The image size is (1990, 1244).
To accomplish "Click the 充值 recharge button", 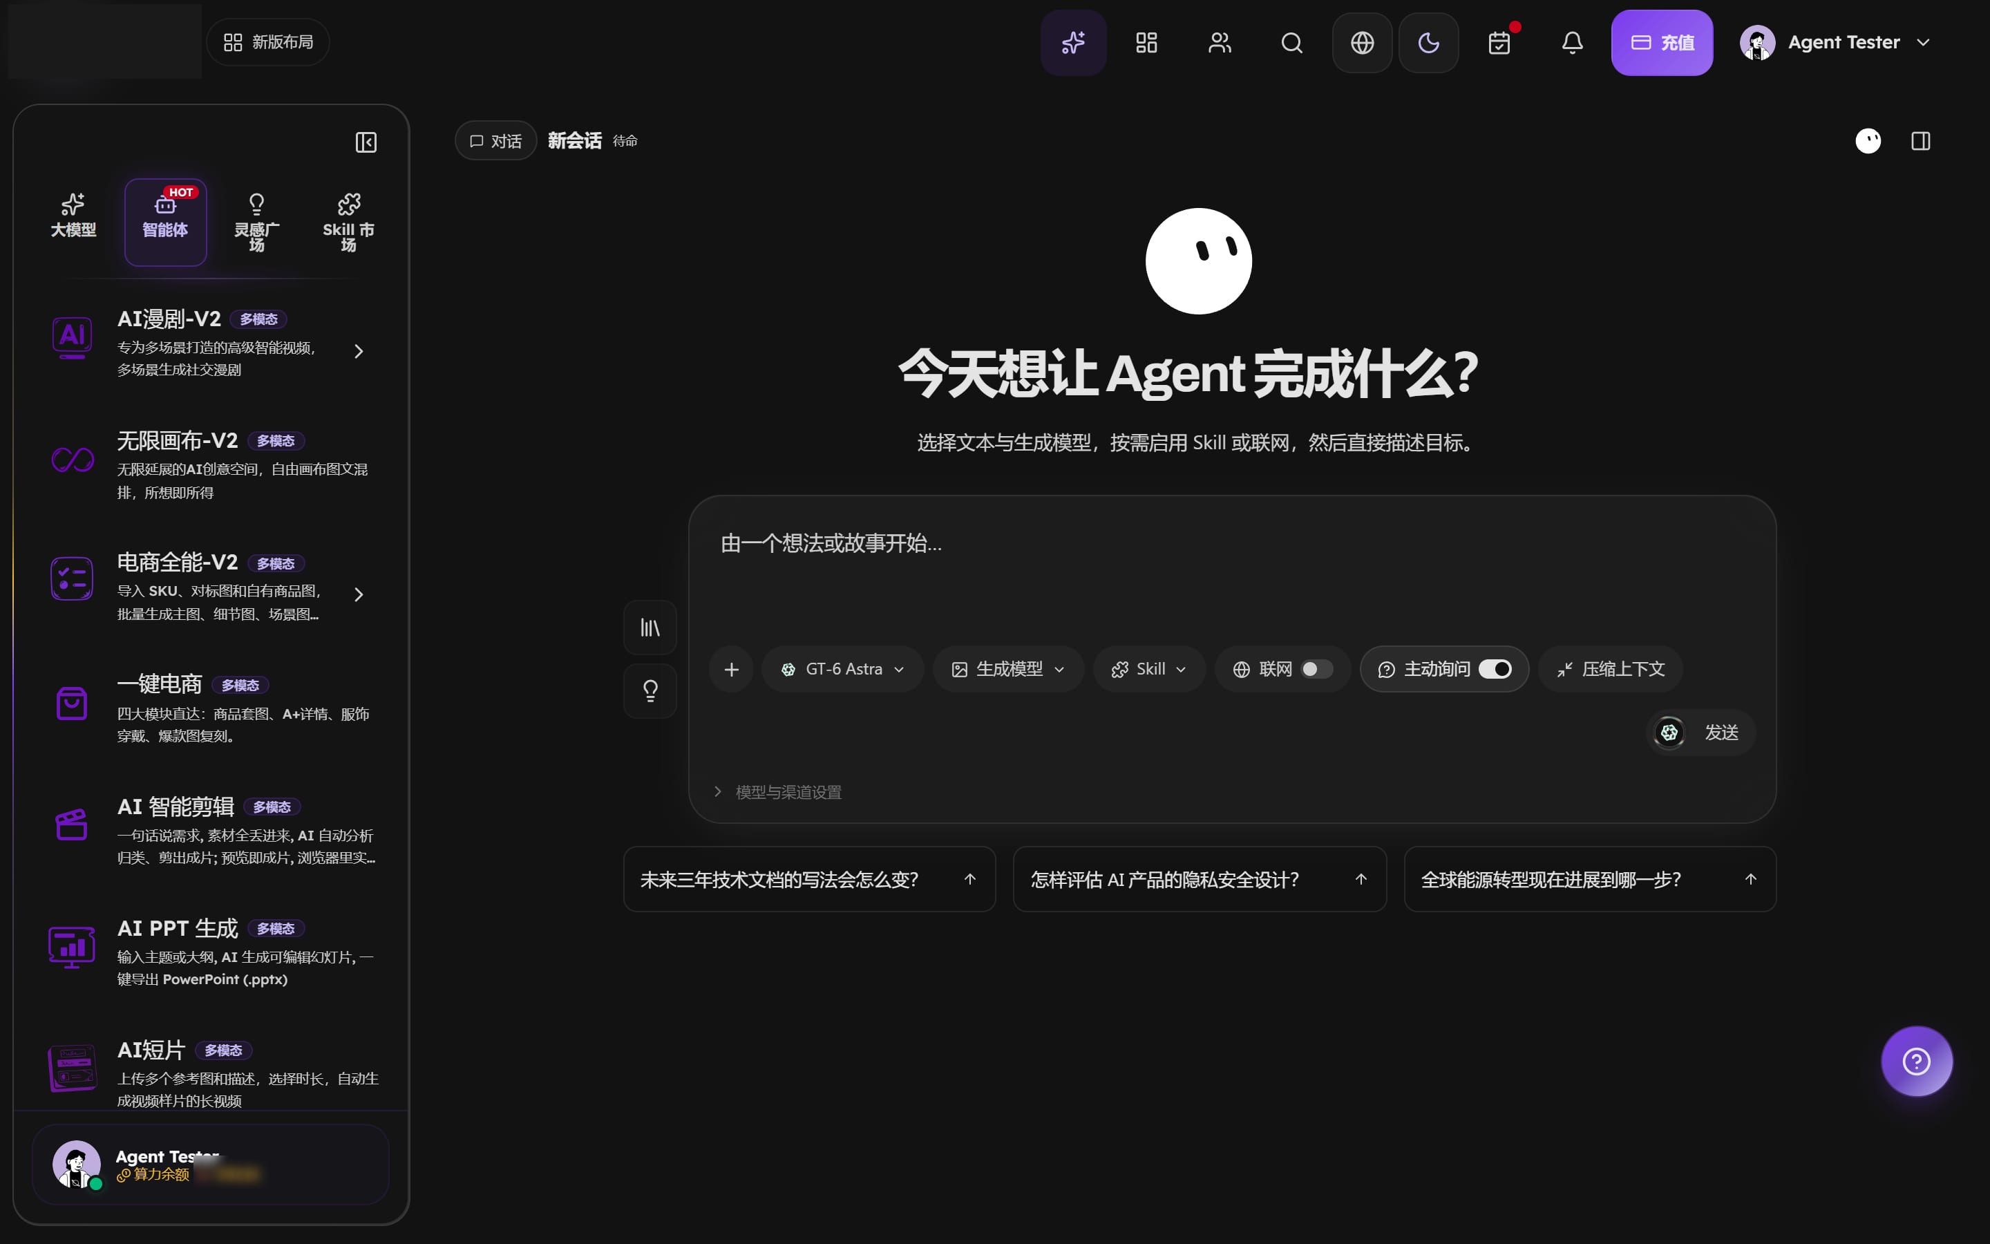I will pyautogui.click(x=1662, y=43).
